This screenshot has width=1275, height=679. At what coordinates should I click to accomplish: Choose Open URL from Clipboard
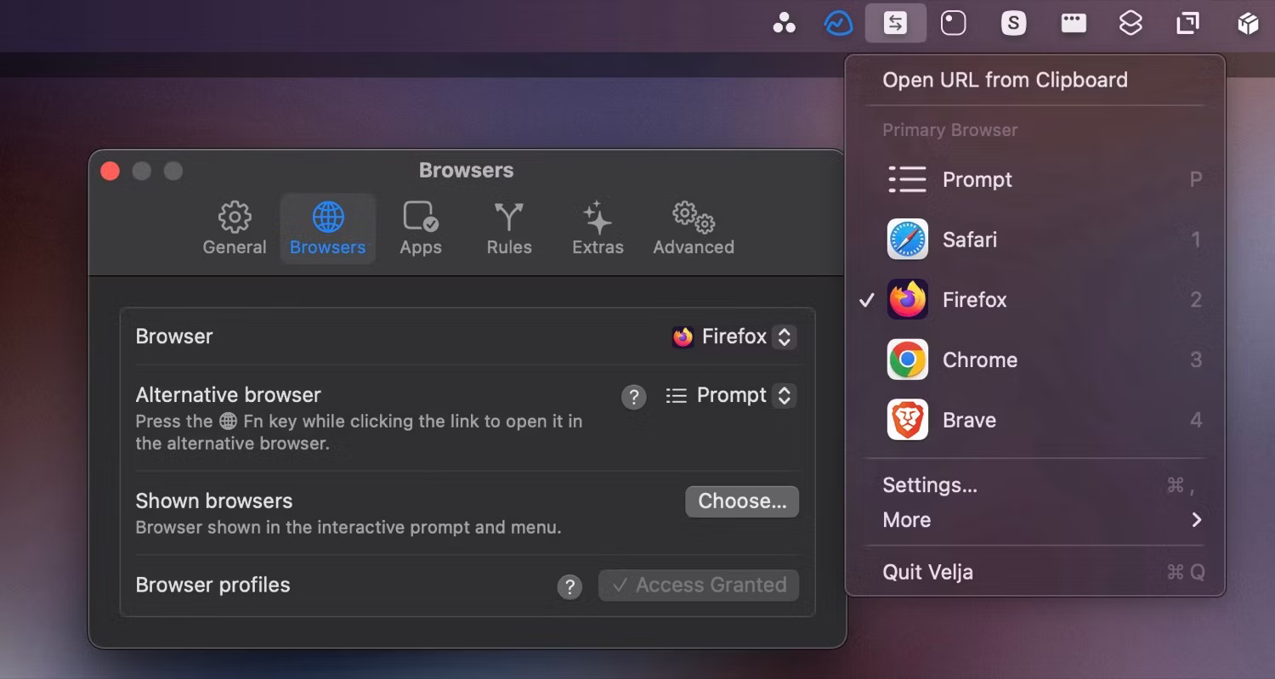point(1005,79)
